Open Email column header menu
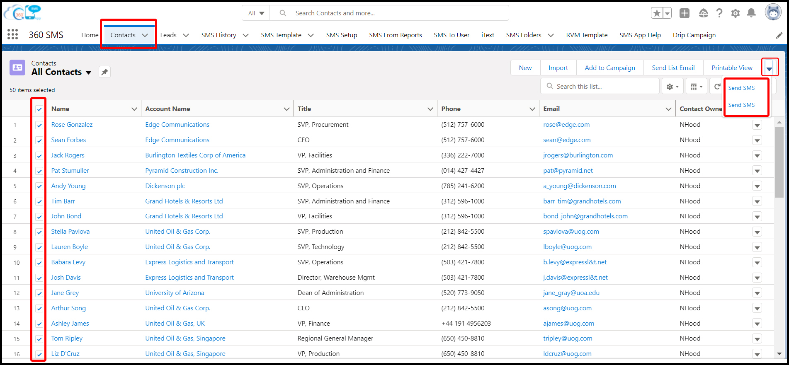Image resolution: width=789 pixels, height=365 pixels. click(668, 109)
